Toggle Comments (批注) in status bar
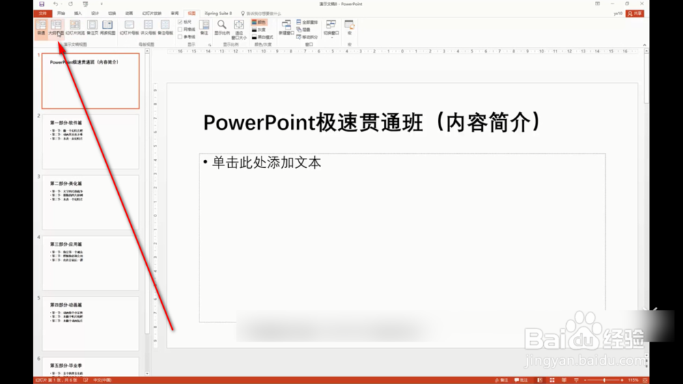 521,380
